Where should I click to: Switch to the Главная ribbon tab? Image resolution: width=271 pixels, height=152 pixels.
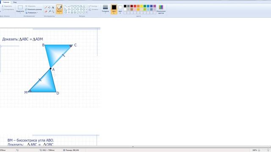click(x=6, y=2)
